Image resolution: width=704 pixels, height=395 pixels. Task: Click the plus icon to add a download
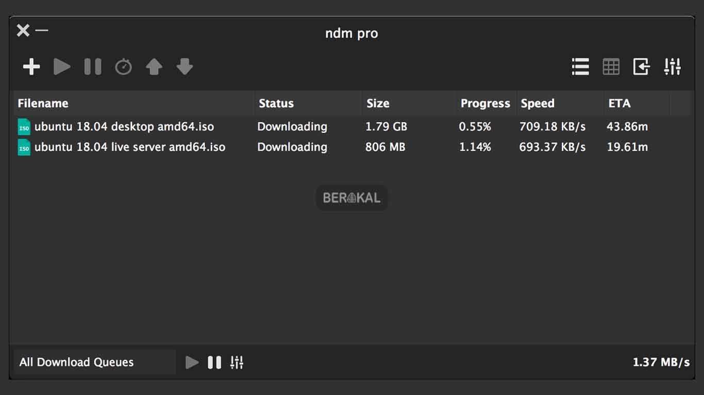[x=31, y=67]
